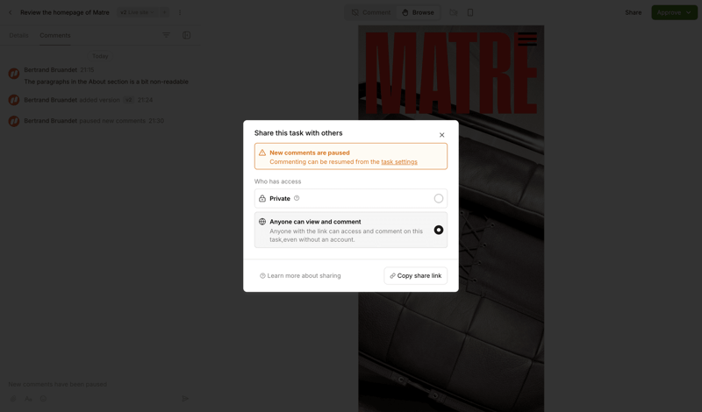
Task: Click the Approve button
Action: 669,12
